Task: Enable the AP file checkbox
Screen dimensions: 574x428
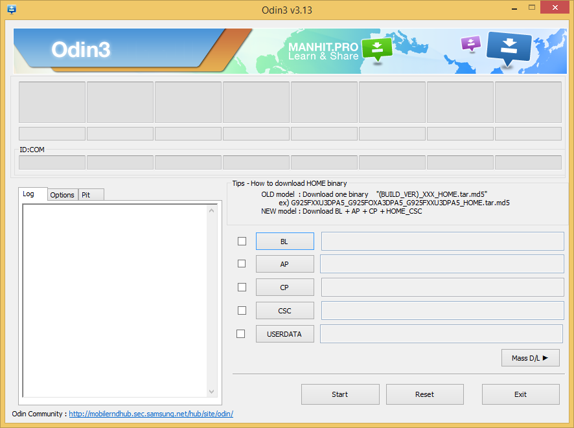Action: (x=242, y=264)
